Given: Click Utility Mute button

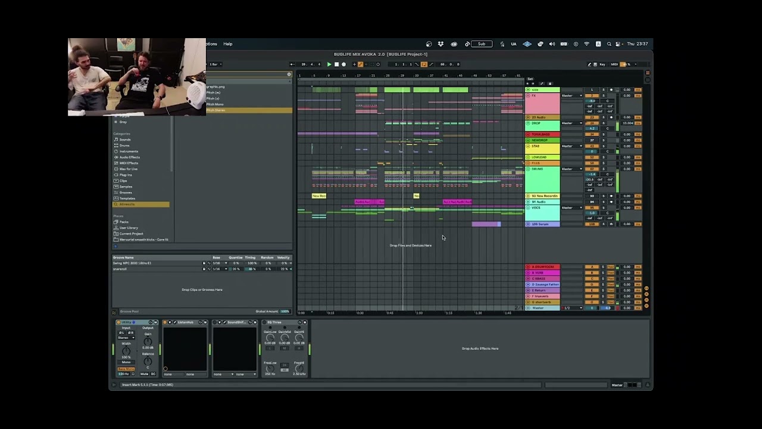Looking at the screenshot, I should pyautogui.click(x=144, y=374).
